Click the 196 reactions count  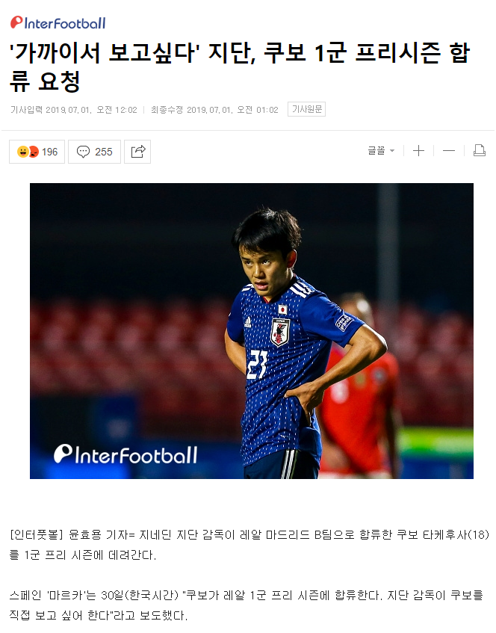(x=49, y=152)
